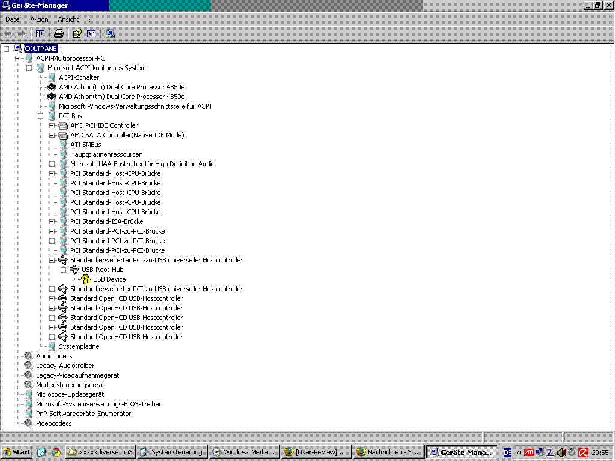Collapse Microsoft ACPI-konformes System node
The width and height of the screenshot is (615, 461).
(x=29, y=68)
